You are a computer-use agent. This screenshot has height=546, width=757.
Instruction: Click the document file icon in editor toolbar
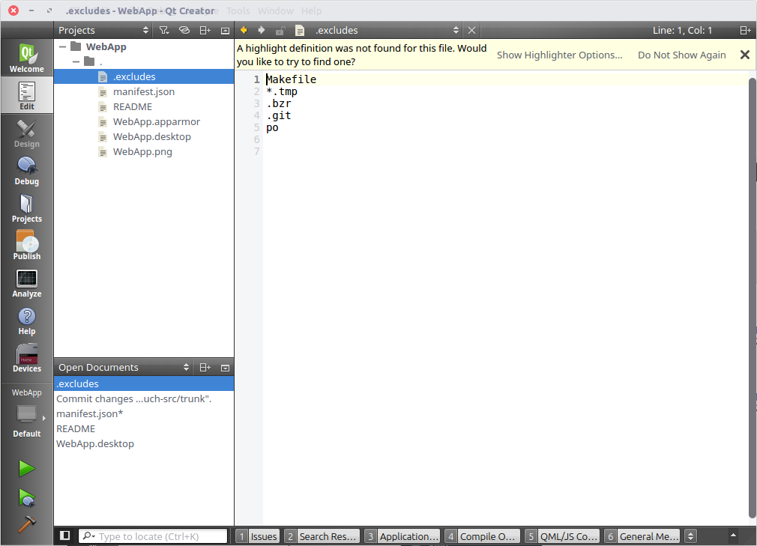(300, 31)
